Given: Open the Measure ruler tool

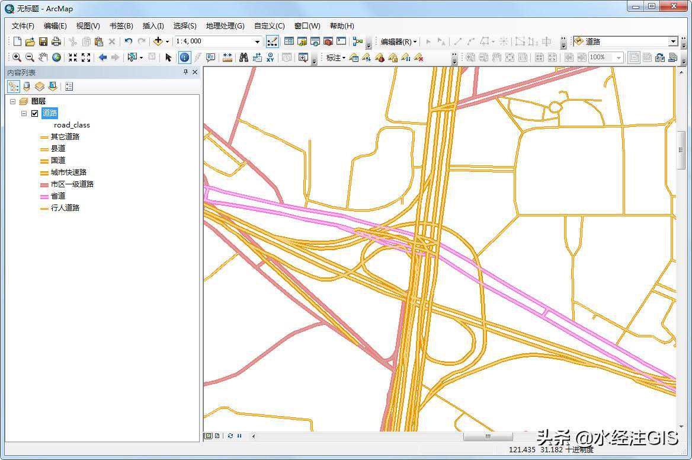Looking at the screenshot, I should [227, 57].
